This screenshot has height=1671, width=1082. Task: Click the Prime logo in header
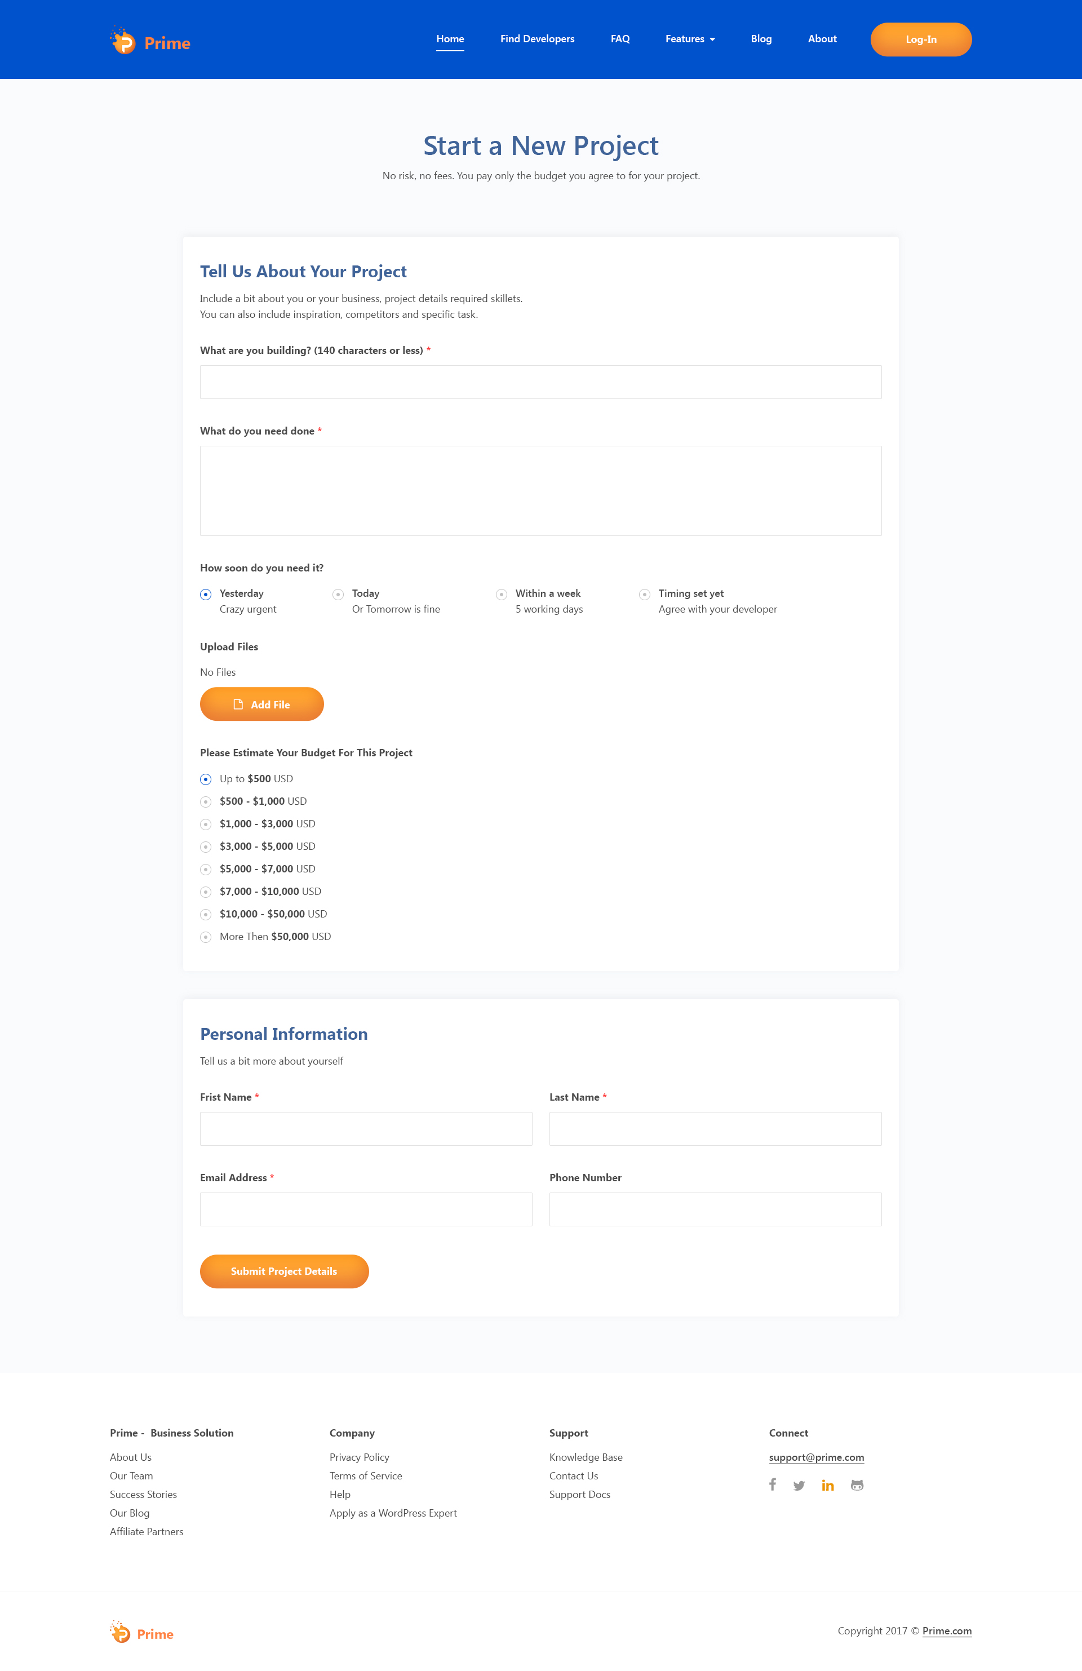point(150,42)
